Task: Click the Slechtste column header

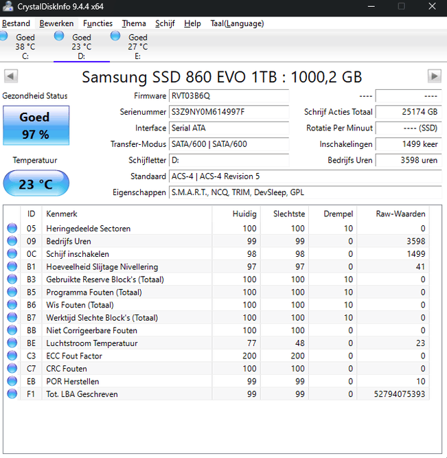Action: (284, 214)
